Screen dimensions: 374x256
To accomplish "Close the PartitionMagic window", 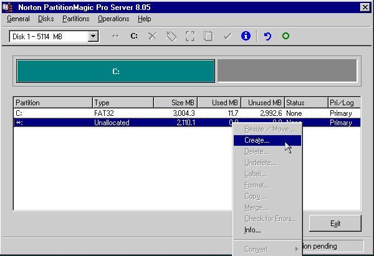I will (365, 7).
